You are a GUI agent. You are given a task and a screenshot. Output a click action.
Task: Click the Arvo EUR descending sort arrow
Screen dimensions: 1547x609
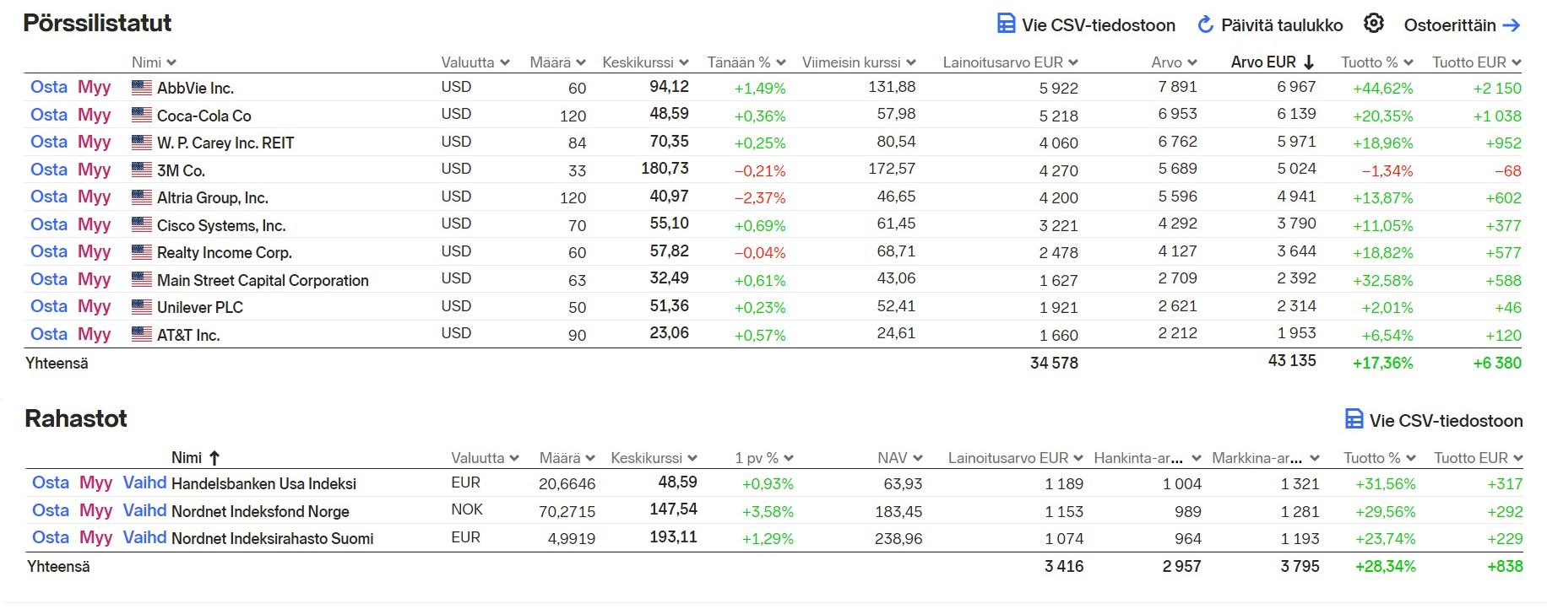click(1309, 62)
